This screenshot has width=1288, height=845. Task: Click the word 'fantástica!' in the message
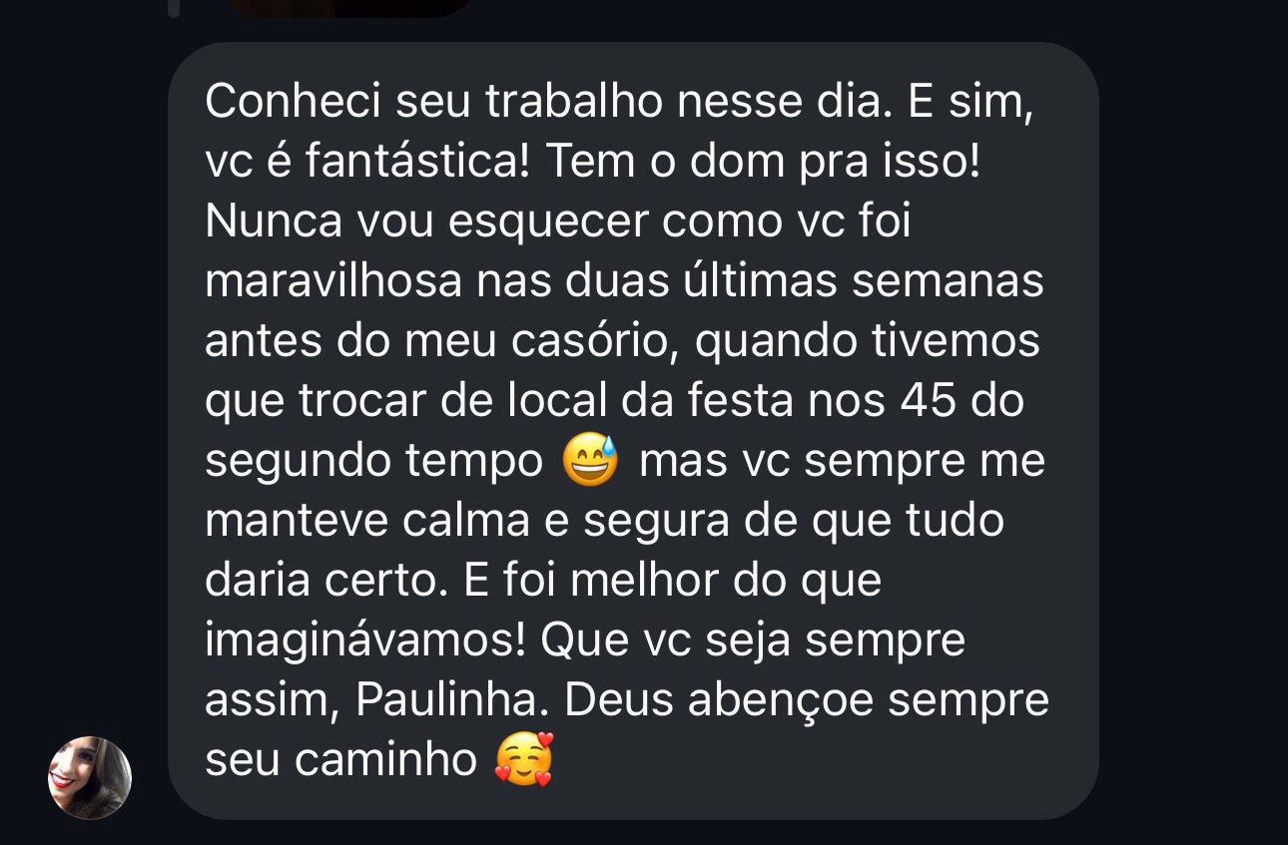417,162
